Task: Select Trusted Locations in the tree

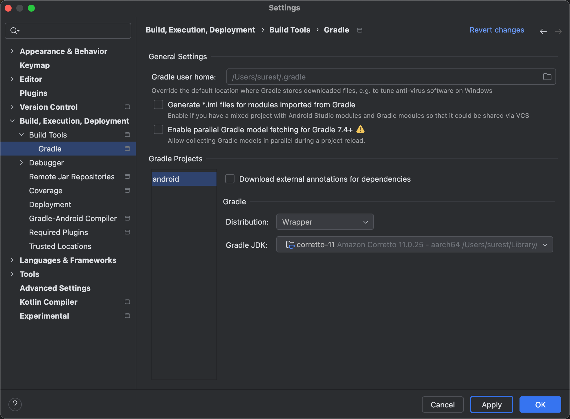Action: 60,246
